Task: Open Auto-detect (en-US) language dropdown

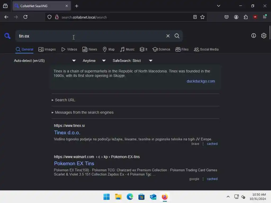Action: point(45,61)
